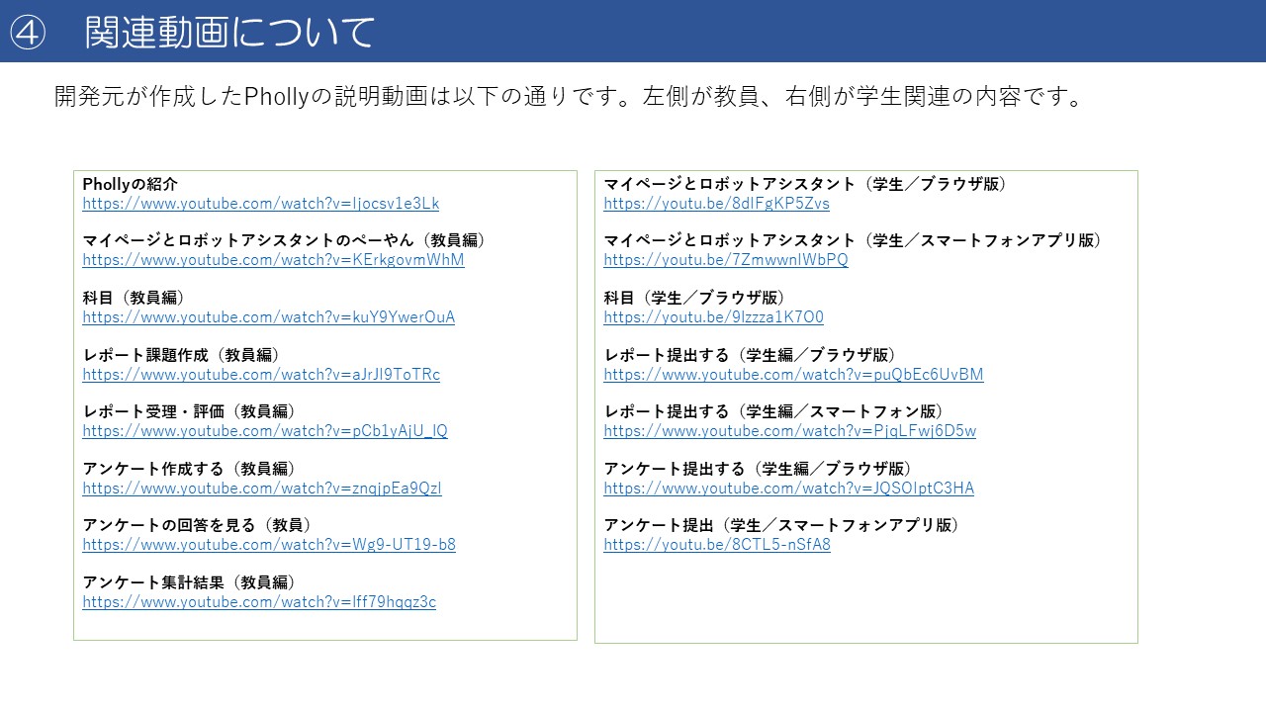This screenshot has width=1266, height=712.
Task: Click the 科目（学生／ブラウザ版） heading
Action: point(697,298)
